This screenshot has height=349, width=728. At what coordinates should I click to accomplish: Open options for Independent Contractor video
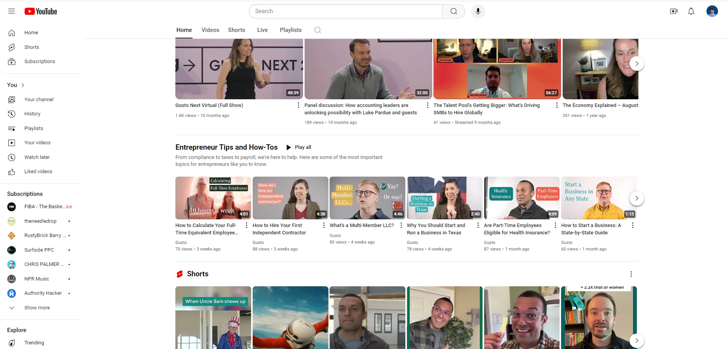(x=323, y=225)
